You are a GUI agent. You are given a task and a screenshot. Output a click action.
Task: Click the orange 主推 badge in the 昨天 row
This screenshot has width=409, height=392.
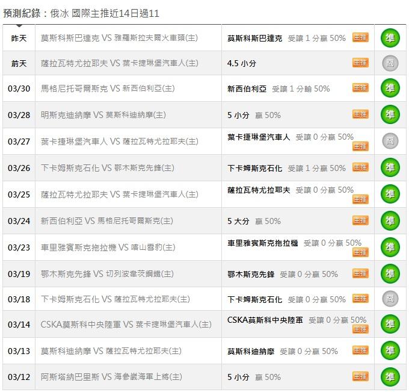point(360,37)
